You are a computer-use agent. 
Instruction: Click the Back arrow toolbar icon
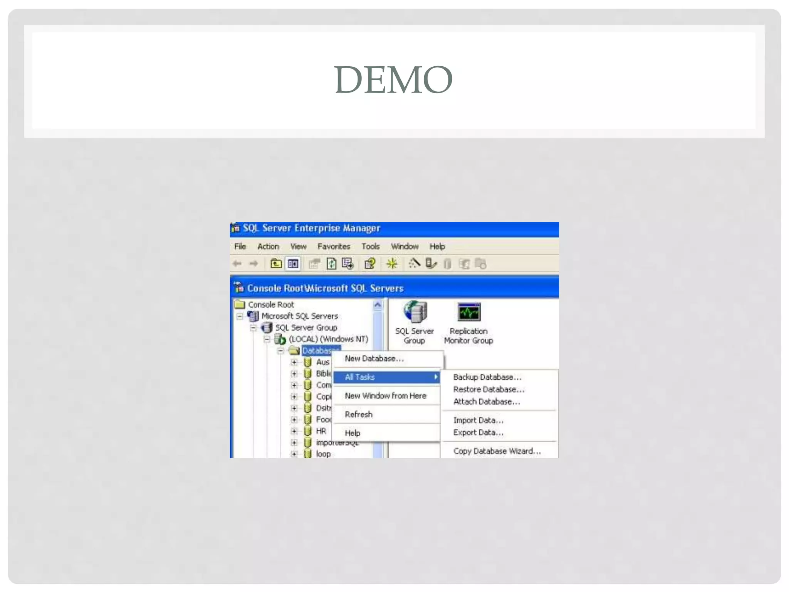pos(237,264)
